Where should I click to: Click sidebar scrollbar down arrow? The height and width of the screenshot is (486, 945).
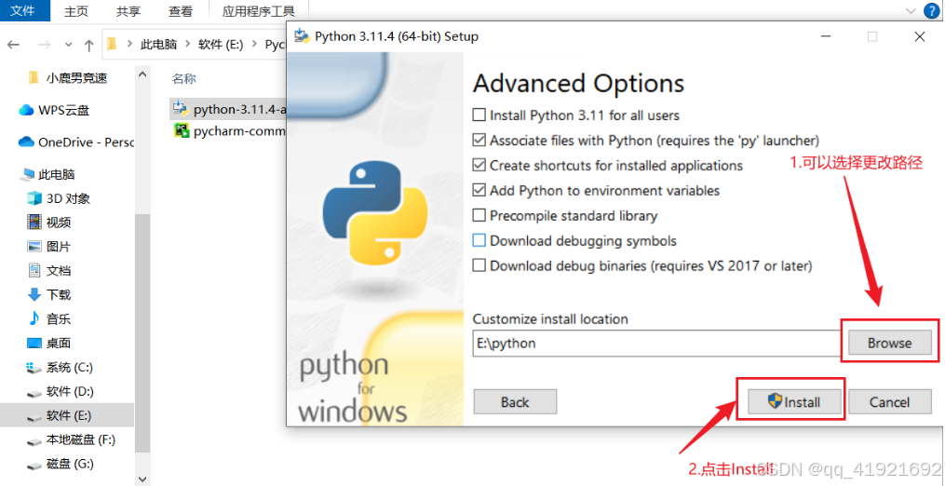click(x=142, y=479)
